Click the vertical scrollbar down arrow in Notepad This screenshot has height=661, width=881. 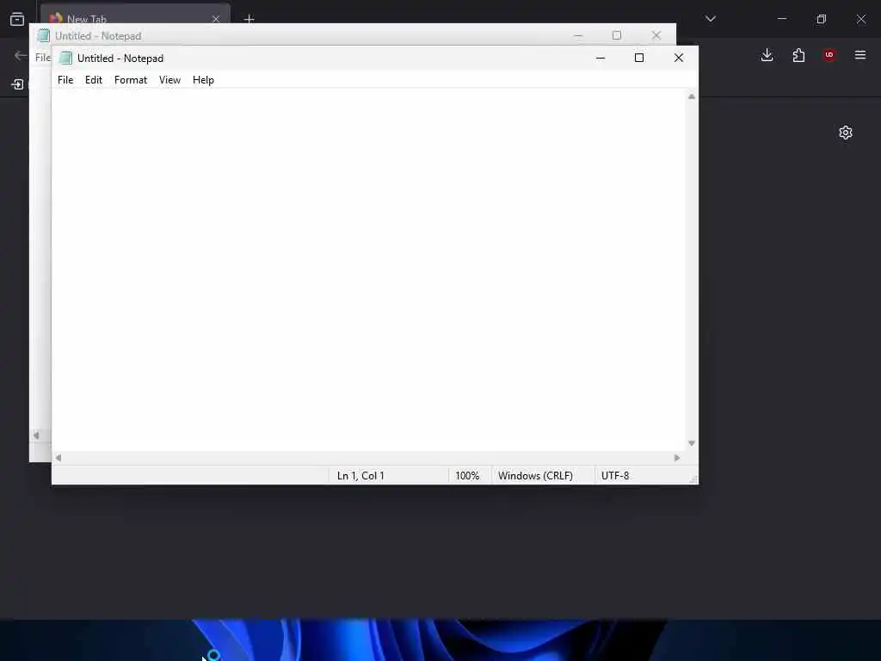[692, 443]
